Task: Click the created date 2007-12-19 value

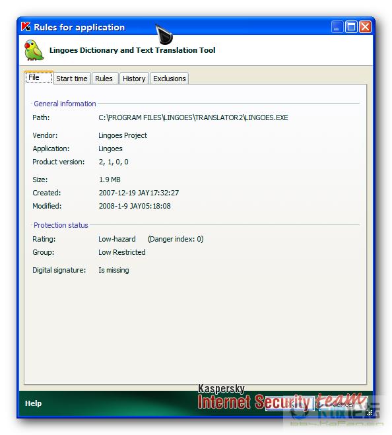Action: [x=139, y=193]
